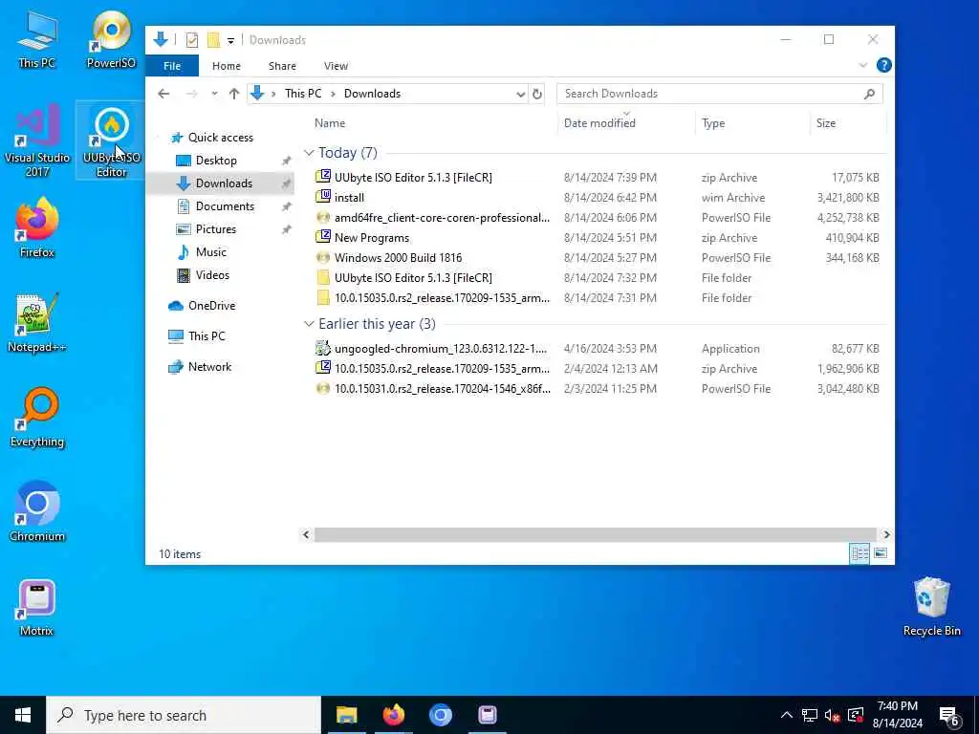This screenshot has height=734, width=979.
Task: Click the Properties quick access toolbar icon
Action: click(x=191, y=40)
